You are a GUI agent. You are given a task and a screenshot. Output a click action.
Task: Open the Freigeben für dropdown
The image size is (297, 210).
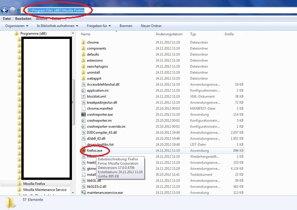[x=99, y=26]
